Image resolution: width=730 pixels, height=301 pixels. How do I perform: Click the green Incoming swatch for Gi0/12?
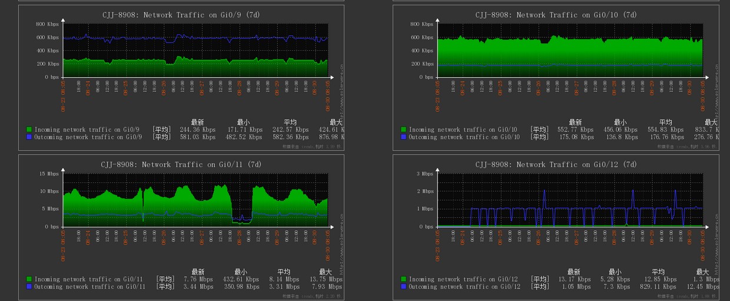click(403, 279)
